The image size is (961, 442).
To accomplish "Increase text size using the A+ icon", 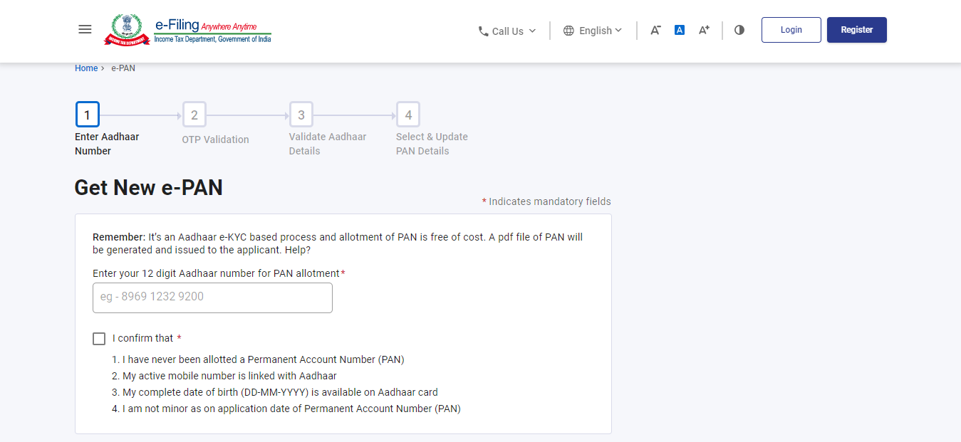I will click(703, 30).
